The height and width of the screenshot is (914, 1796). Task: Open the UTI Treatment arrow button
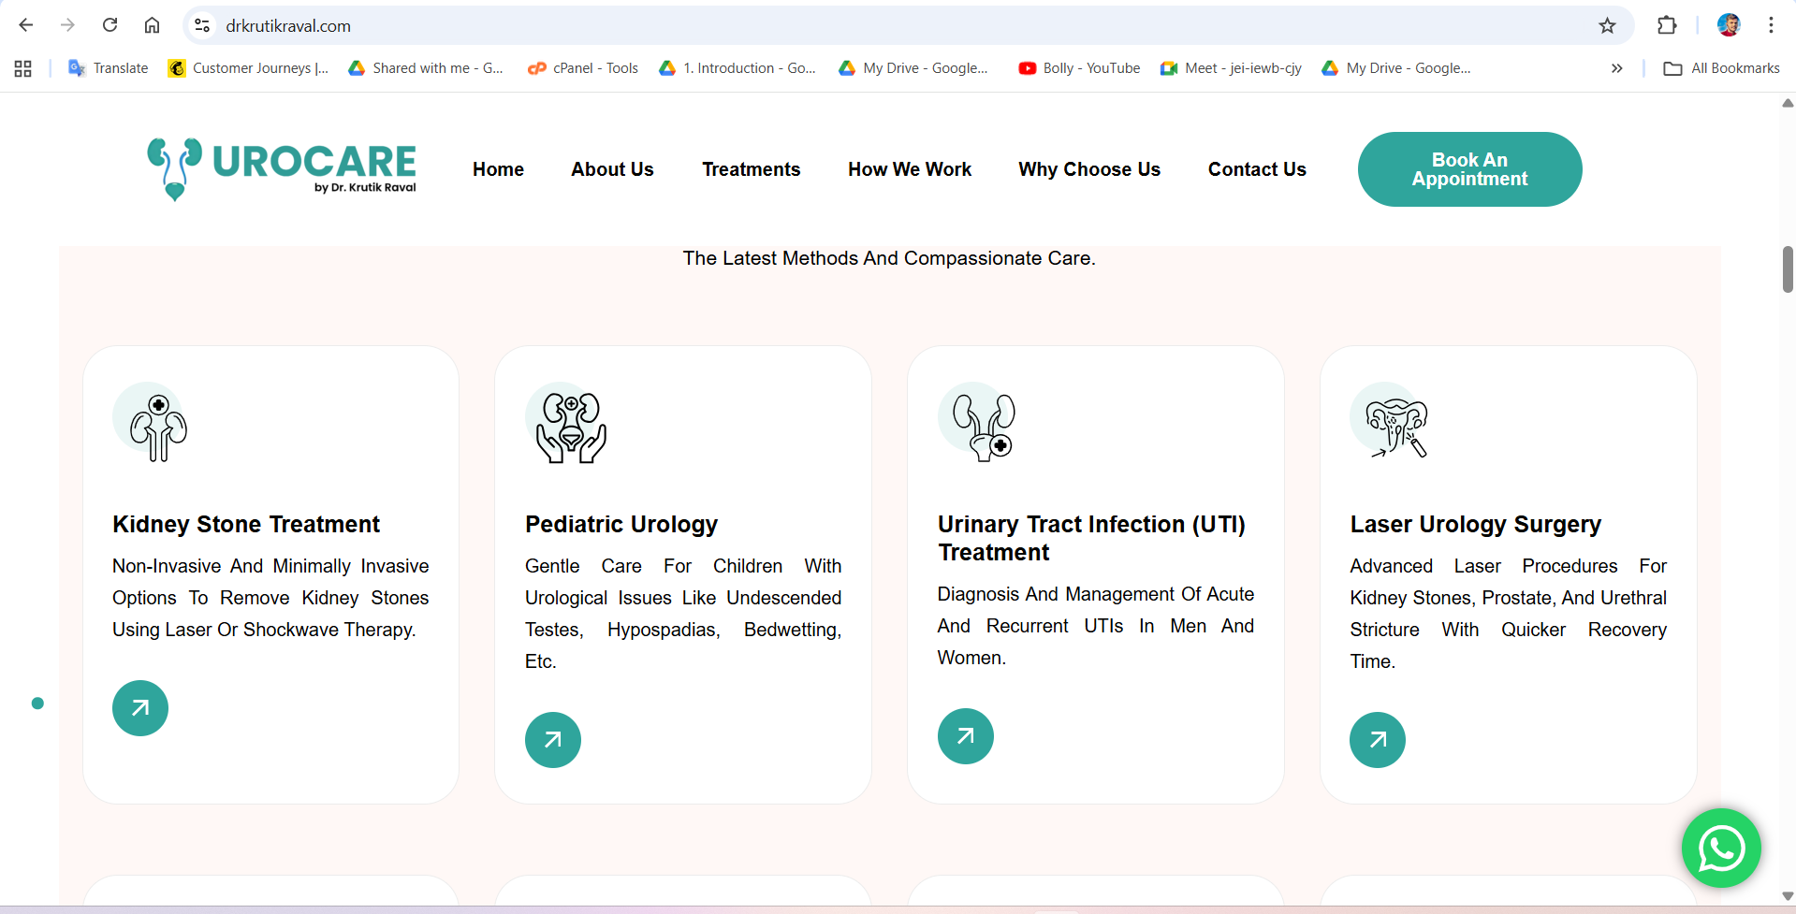(965, 736)
